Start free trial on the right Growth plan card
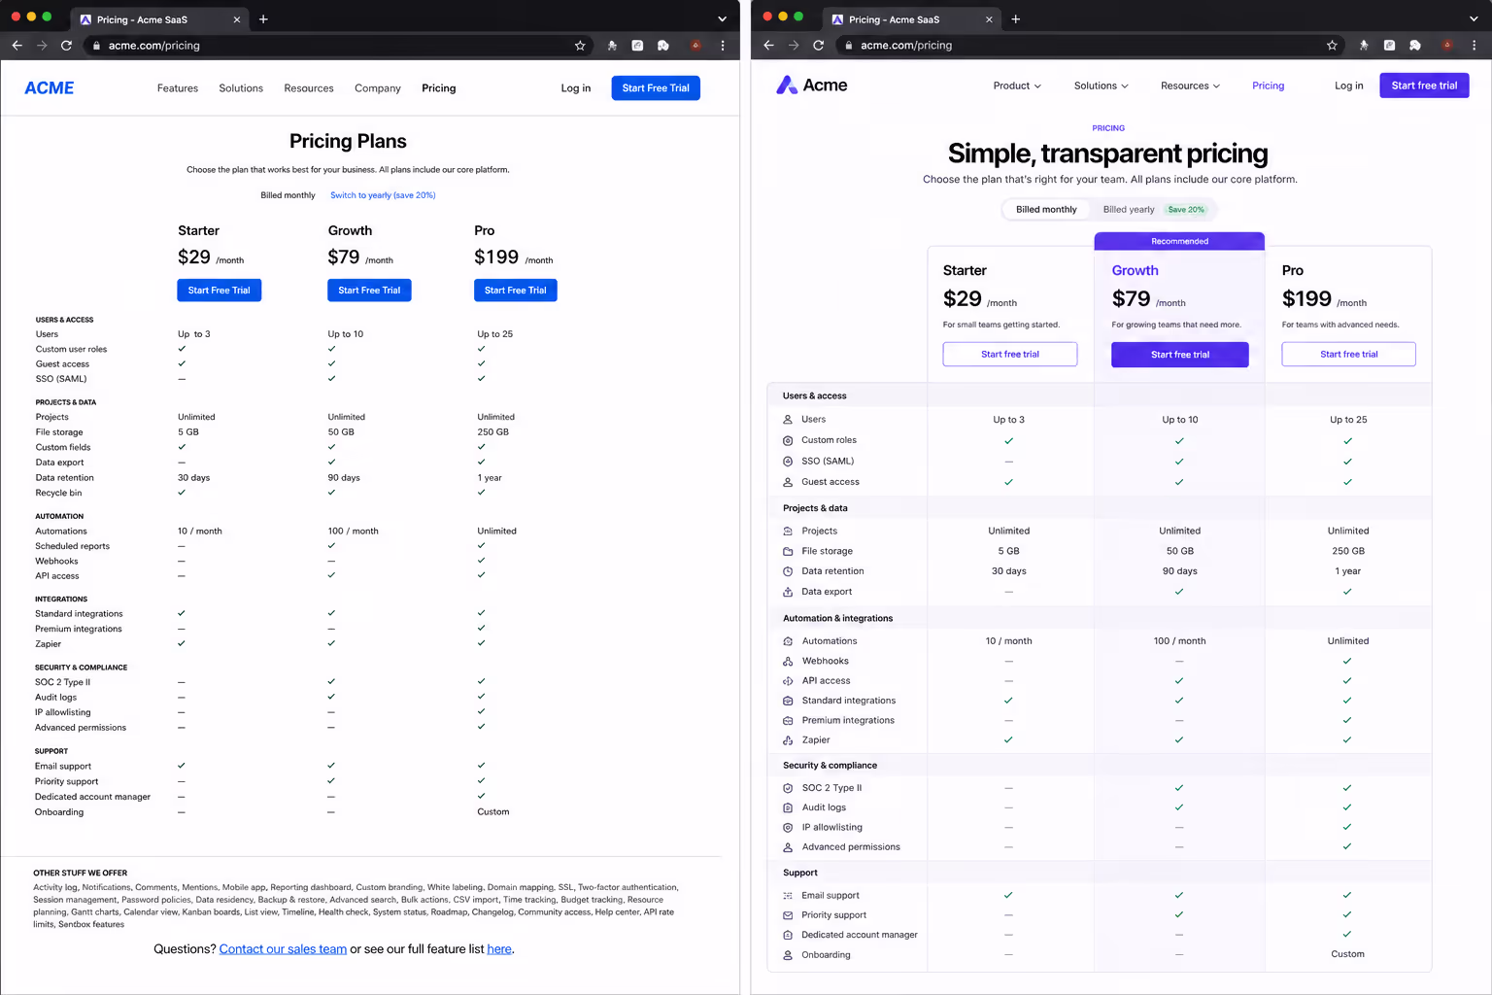 pyautogui.click(x=1180, y=355)
